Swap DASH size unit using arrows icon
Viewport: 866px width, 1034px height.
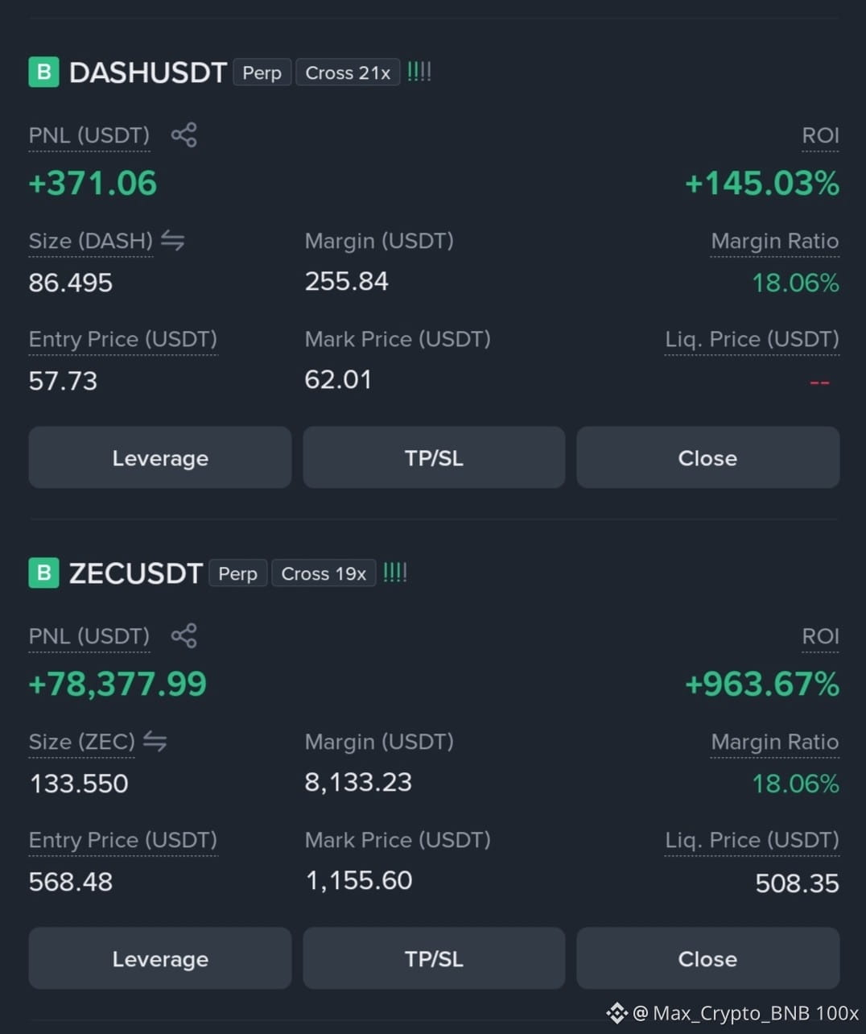click(x=172, y=240)
